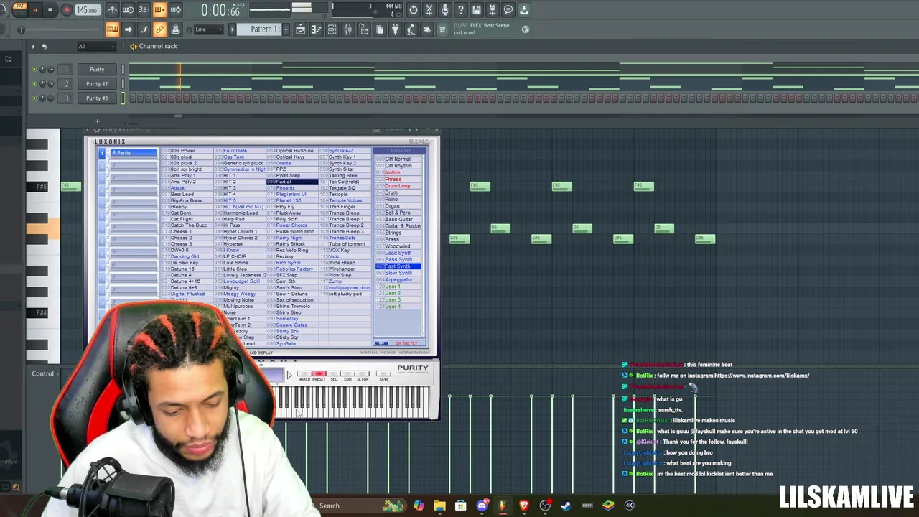Select the Optical Hi-Shine preset
919x517 pixels.
pos(290,151)
